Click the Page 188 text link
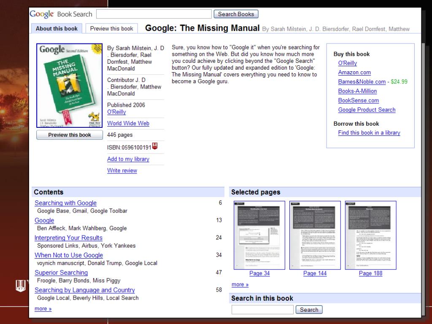Screen dimensions: 432x324 [370, 273]
